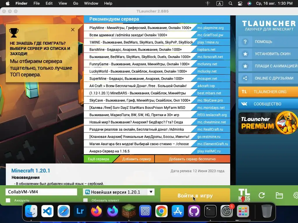The height and width of the screenshot is (223, 298).
Task: Select the mc.ElementCraft.ru server address
Action: [x=213, y=144]
